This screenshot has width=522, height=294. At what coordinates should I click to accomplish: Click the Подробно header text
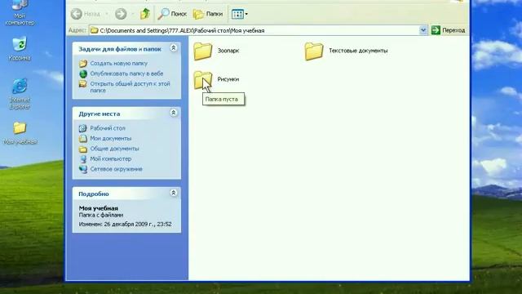pos(94,194)
